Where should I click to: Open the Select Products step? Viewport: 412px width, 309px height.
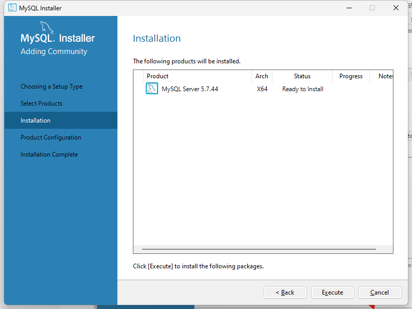42,104
